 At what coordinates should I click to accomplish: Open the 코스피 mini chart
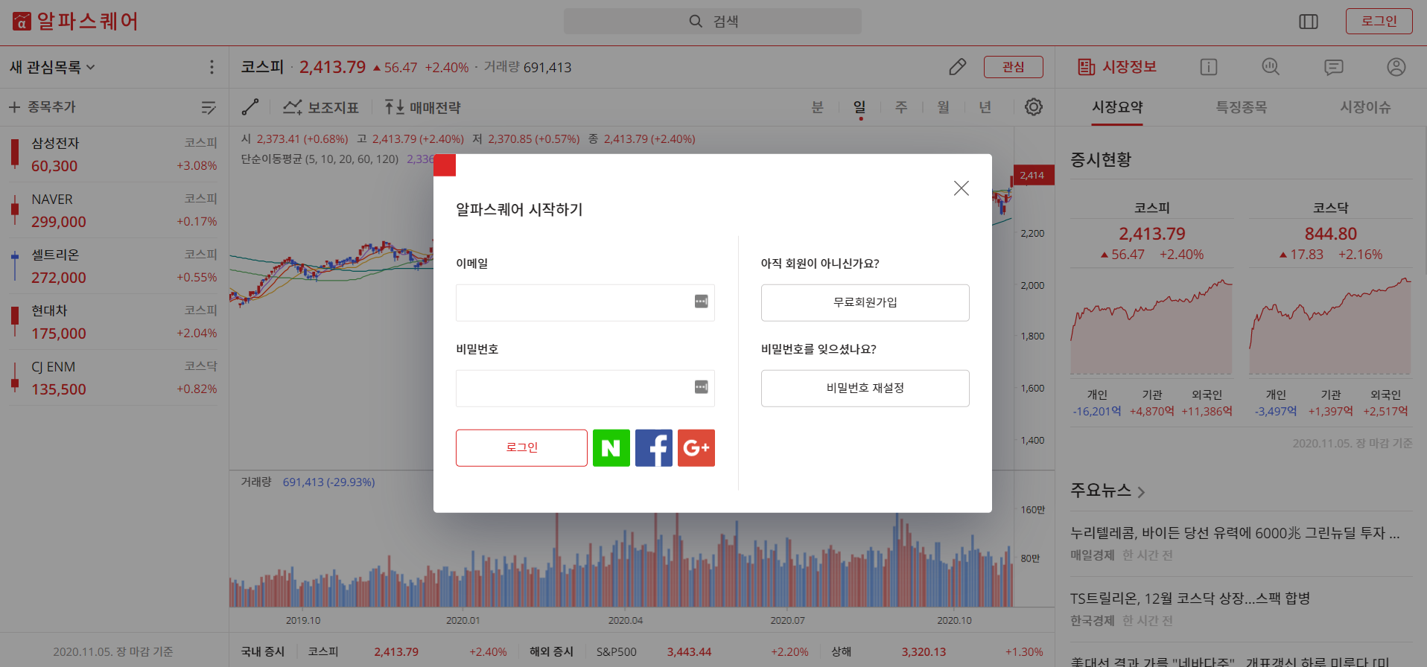pyautogui.click(x=1151, y=327)
